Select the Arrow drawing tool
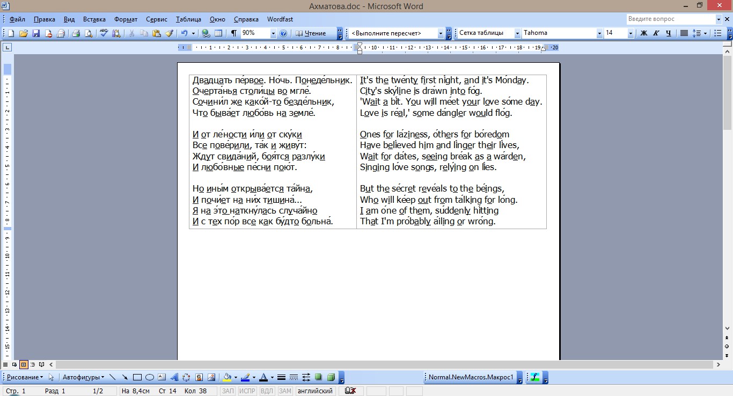This screenshot has width=733, height=396. pos(124,377)
